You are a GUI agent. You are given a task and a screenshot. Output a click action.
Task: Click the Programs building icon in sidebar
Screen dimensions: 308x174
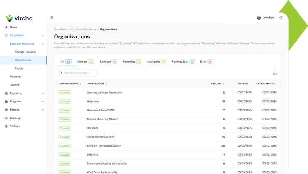(7, 102)
